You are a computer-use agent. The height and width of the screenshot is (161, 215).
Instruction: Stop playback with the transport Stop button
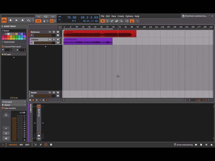point(10,20)
